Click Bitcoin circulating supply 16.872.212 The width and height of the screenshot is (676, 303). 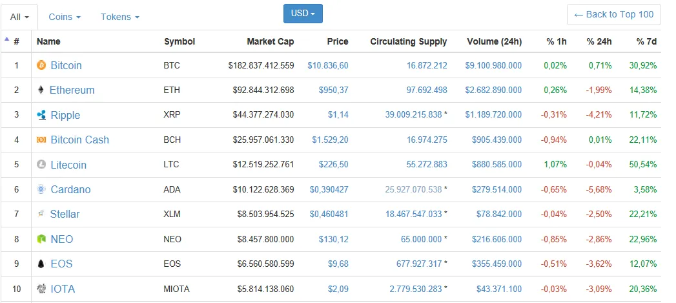427,66
